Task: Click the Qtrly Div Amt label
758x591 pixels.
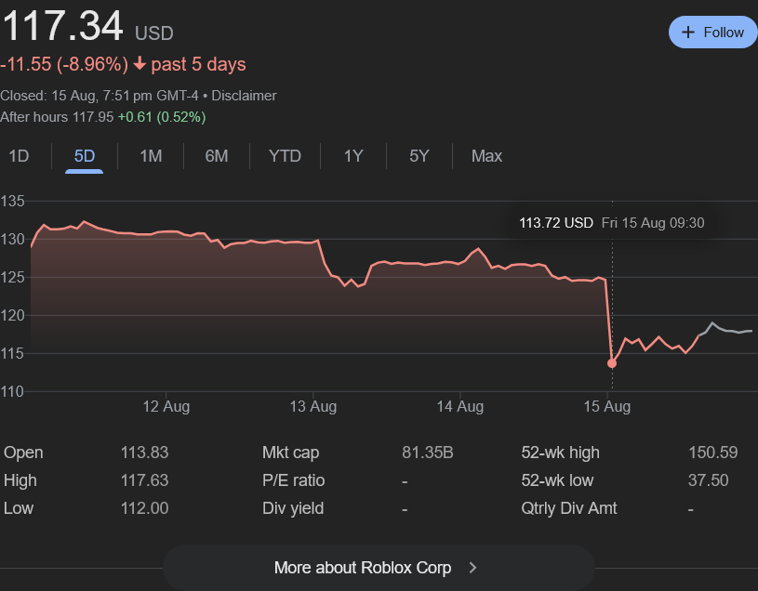Action: click(x=569, y=508)
